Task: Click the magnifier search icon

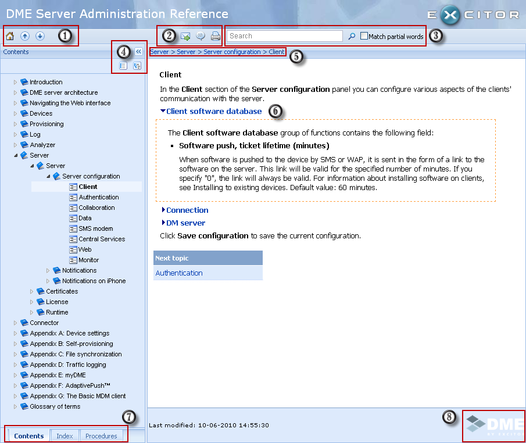Action: click(352, 37)
